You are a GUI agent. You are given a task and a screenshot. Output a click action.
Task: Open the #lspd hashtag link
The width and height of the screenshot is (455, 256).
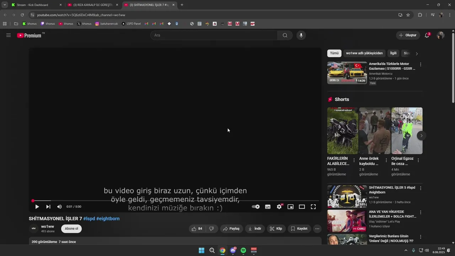point(89,219)
